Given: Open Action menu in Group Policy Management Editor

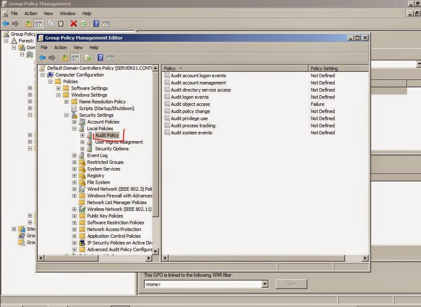Looking at the screenshot, I should pos(60,47).
